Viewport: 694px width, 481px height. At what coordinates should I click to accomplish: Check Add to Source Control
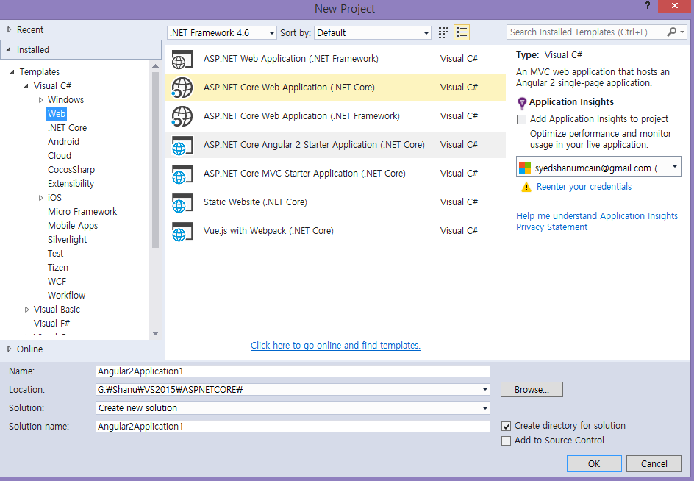[506, 441]
